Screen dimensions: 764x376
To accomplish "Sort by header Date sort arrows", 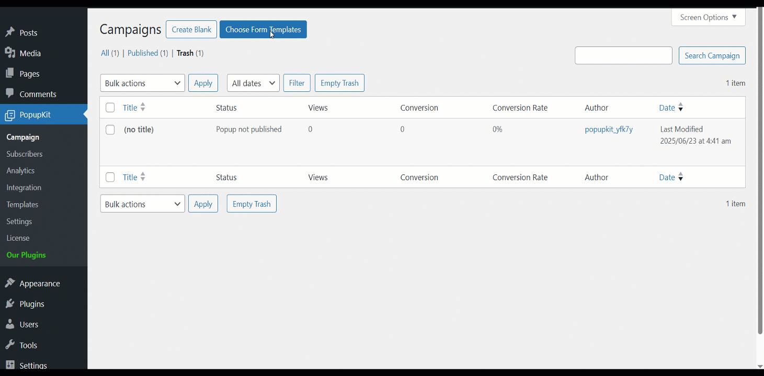I will point(680,107).
